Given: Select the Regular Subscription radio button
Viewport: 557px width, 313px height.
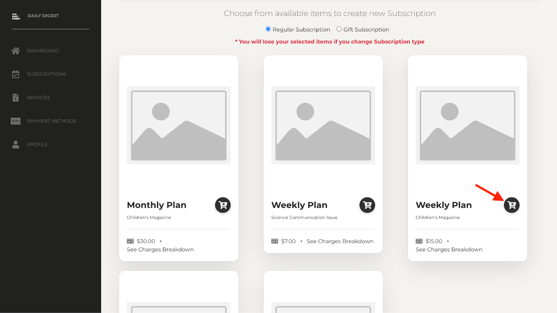Looking at the screenshot, I should pos(268,29).
